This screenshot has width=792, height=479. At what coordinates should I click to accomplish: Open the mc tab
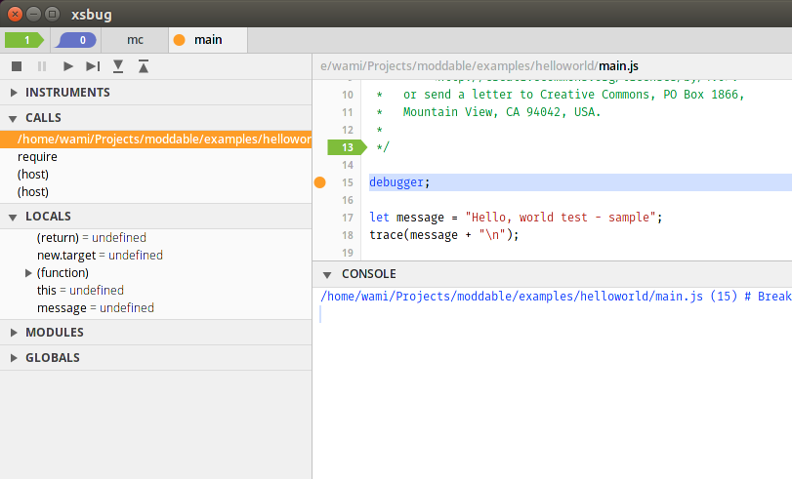click(135, 40)
